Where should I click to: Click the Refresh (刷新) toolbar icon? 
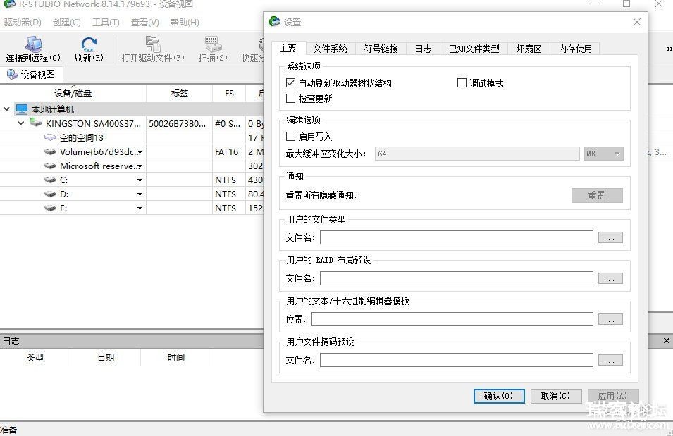coord(89,44)
